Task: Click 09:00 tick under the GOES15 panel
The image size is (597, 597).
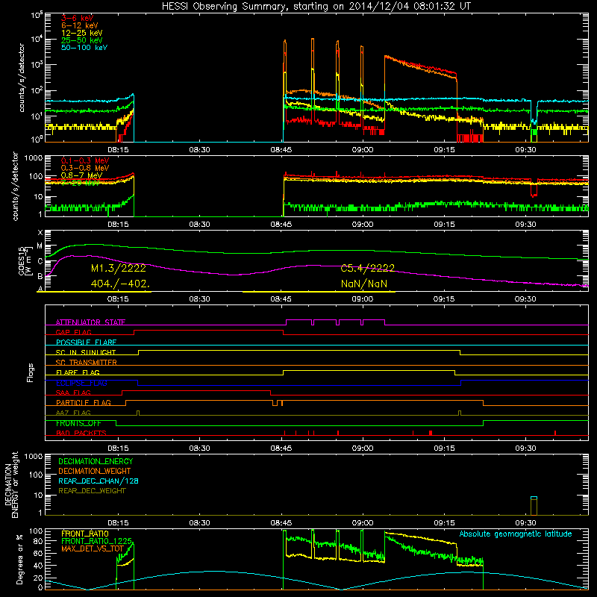Action: pyautogui.click(x=363, y=299)
